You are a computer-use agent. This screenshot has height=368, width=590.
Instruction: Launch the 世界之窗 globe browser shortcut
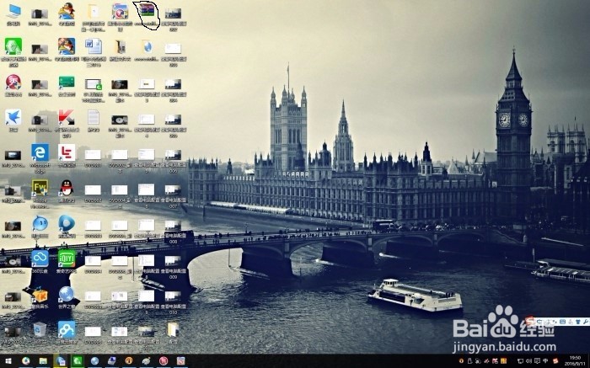click(67, 294)
